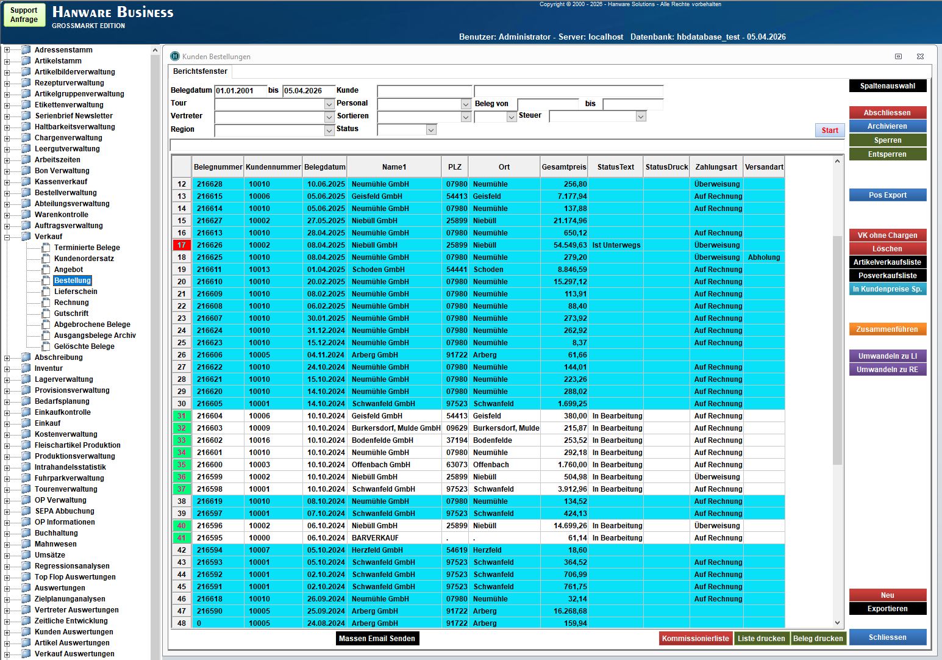
Task: Open the Status filter dropdown
Action: (431, 130)
